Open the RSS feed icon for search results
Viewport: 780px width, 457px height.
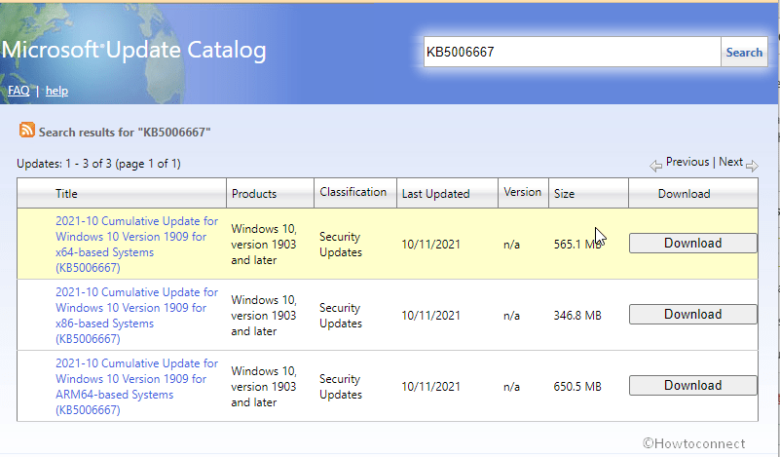[x=27, y=130]
